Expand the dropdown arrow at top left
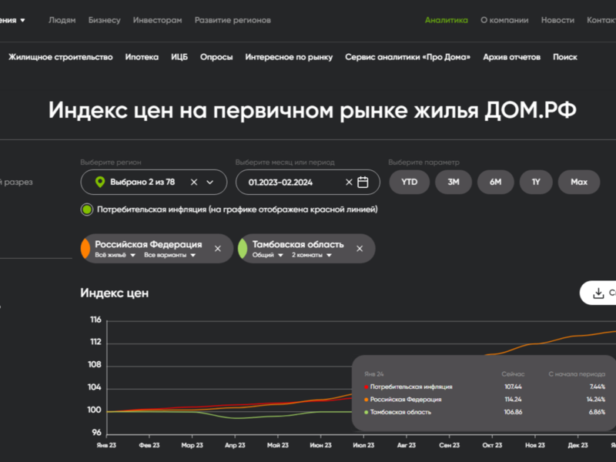This screenshot has width=616, height=462. click(23, 21)
